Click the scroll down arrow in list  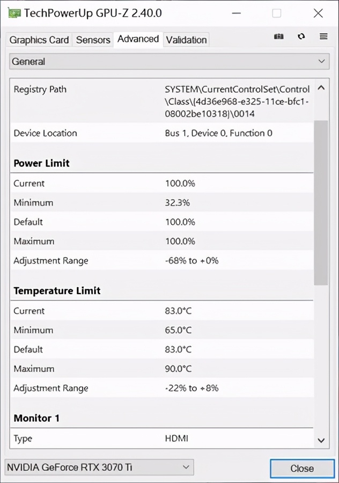pos(321,441)
